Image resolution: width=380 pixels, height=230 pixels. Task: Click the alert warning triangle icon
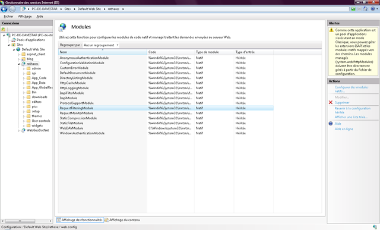tap(331, 30)
